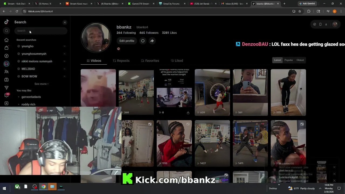The height and width of the screenshot is (194, 345).
Task: Select recent search 'nikki melons summyah'
Action: click(37, 61)
